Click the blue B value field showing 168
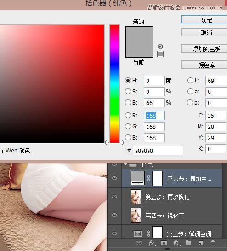Viewport: 227px width, 251px height. [x=154, y=138]
